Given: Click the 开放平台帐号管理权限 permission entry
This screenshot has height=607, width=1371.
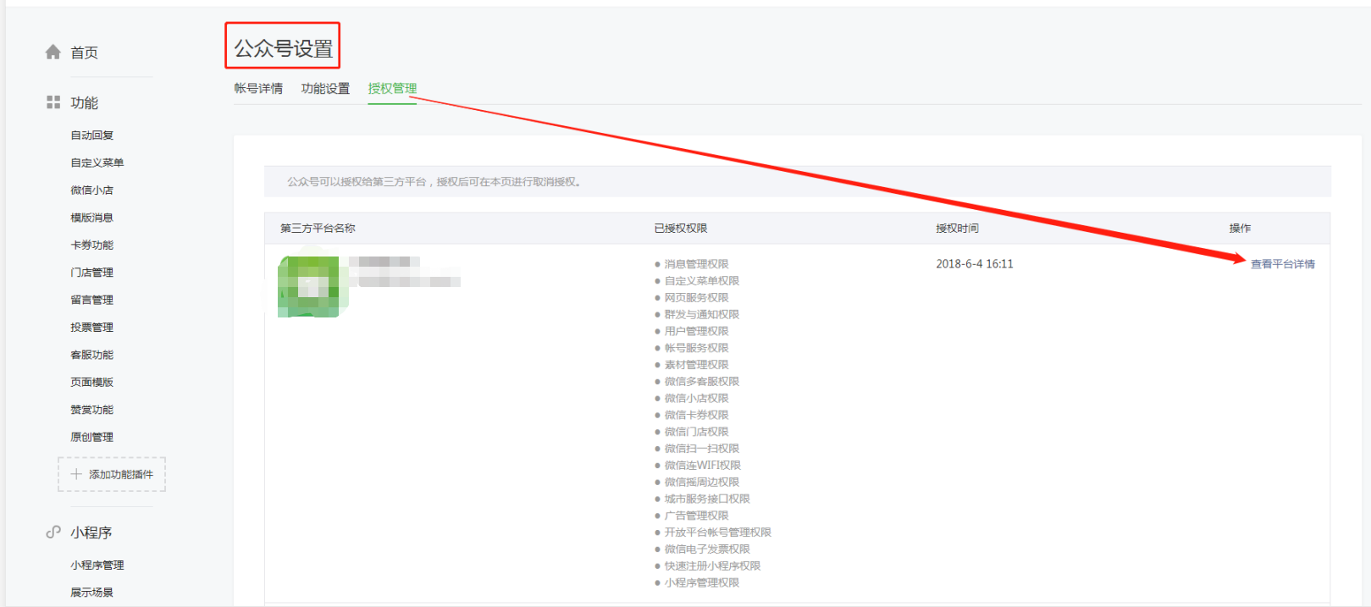Looking at the screenshot, I should point(718,533).
